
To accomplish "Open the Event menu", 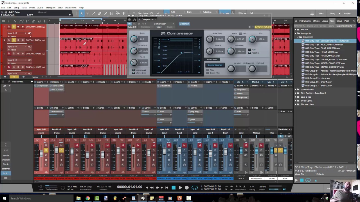I will click(32, 8).
